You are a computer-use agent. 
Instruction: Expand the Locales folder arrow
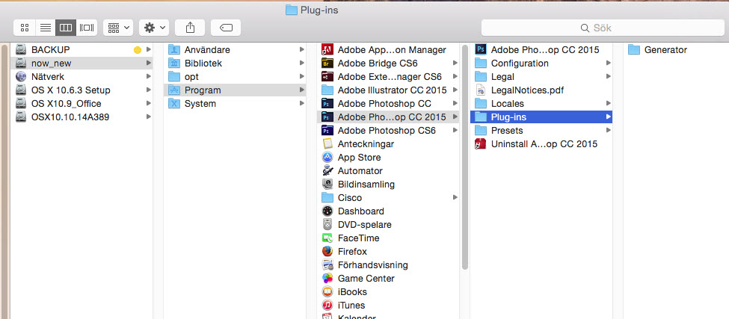pos(608,104)
